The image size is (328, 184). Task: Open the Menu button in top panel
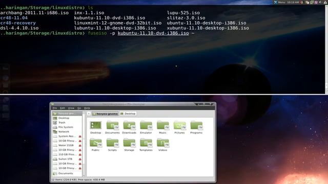(280, 2)
